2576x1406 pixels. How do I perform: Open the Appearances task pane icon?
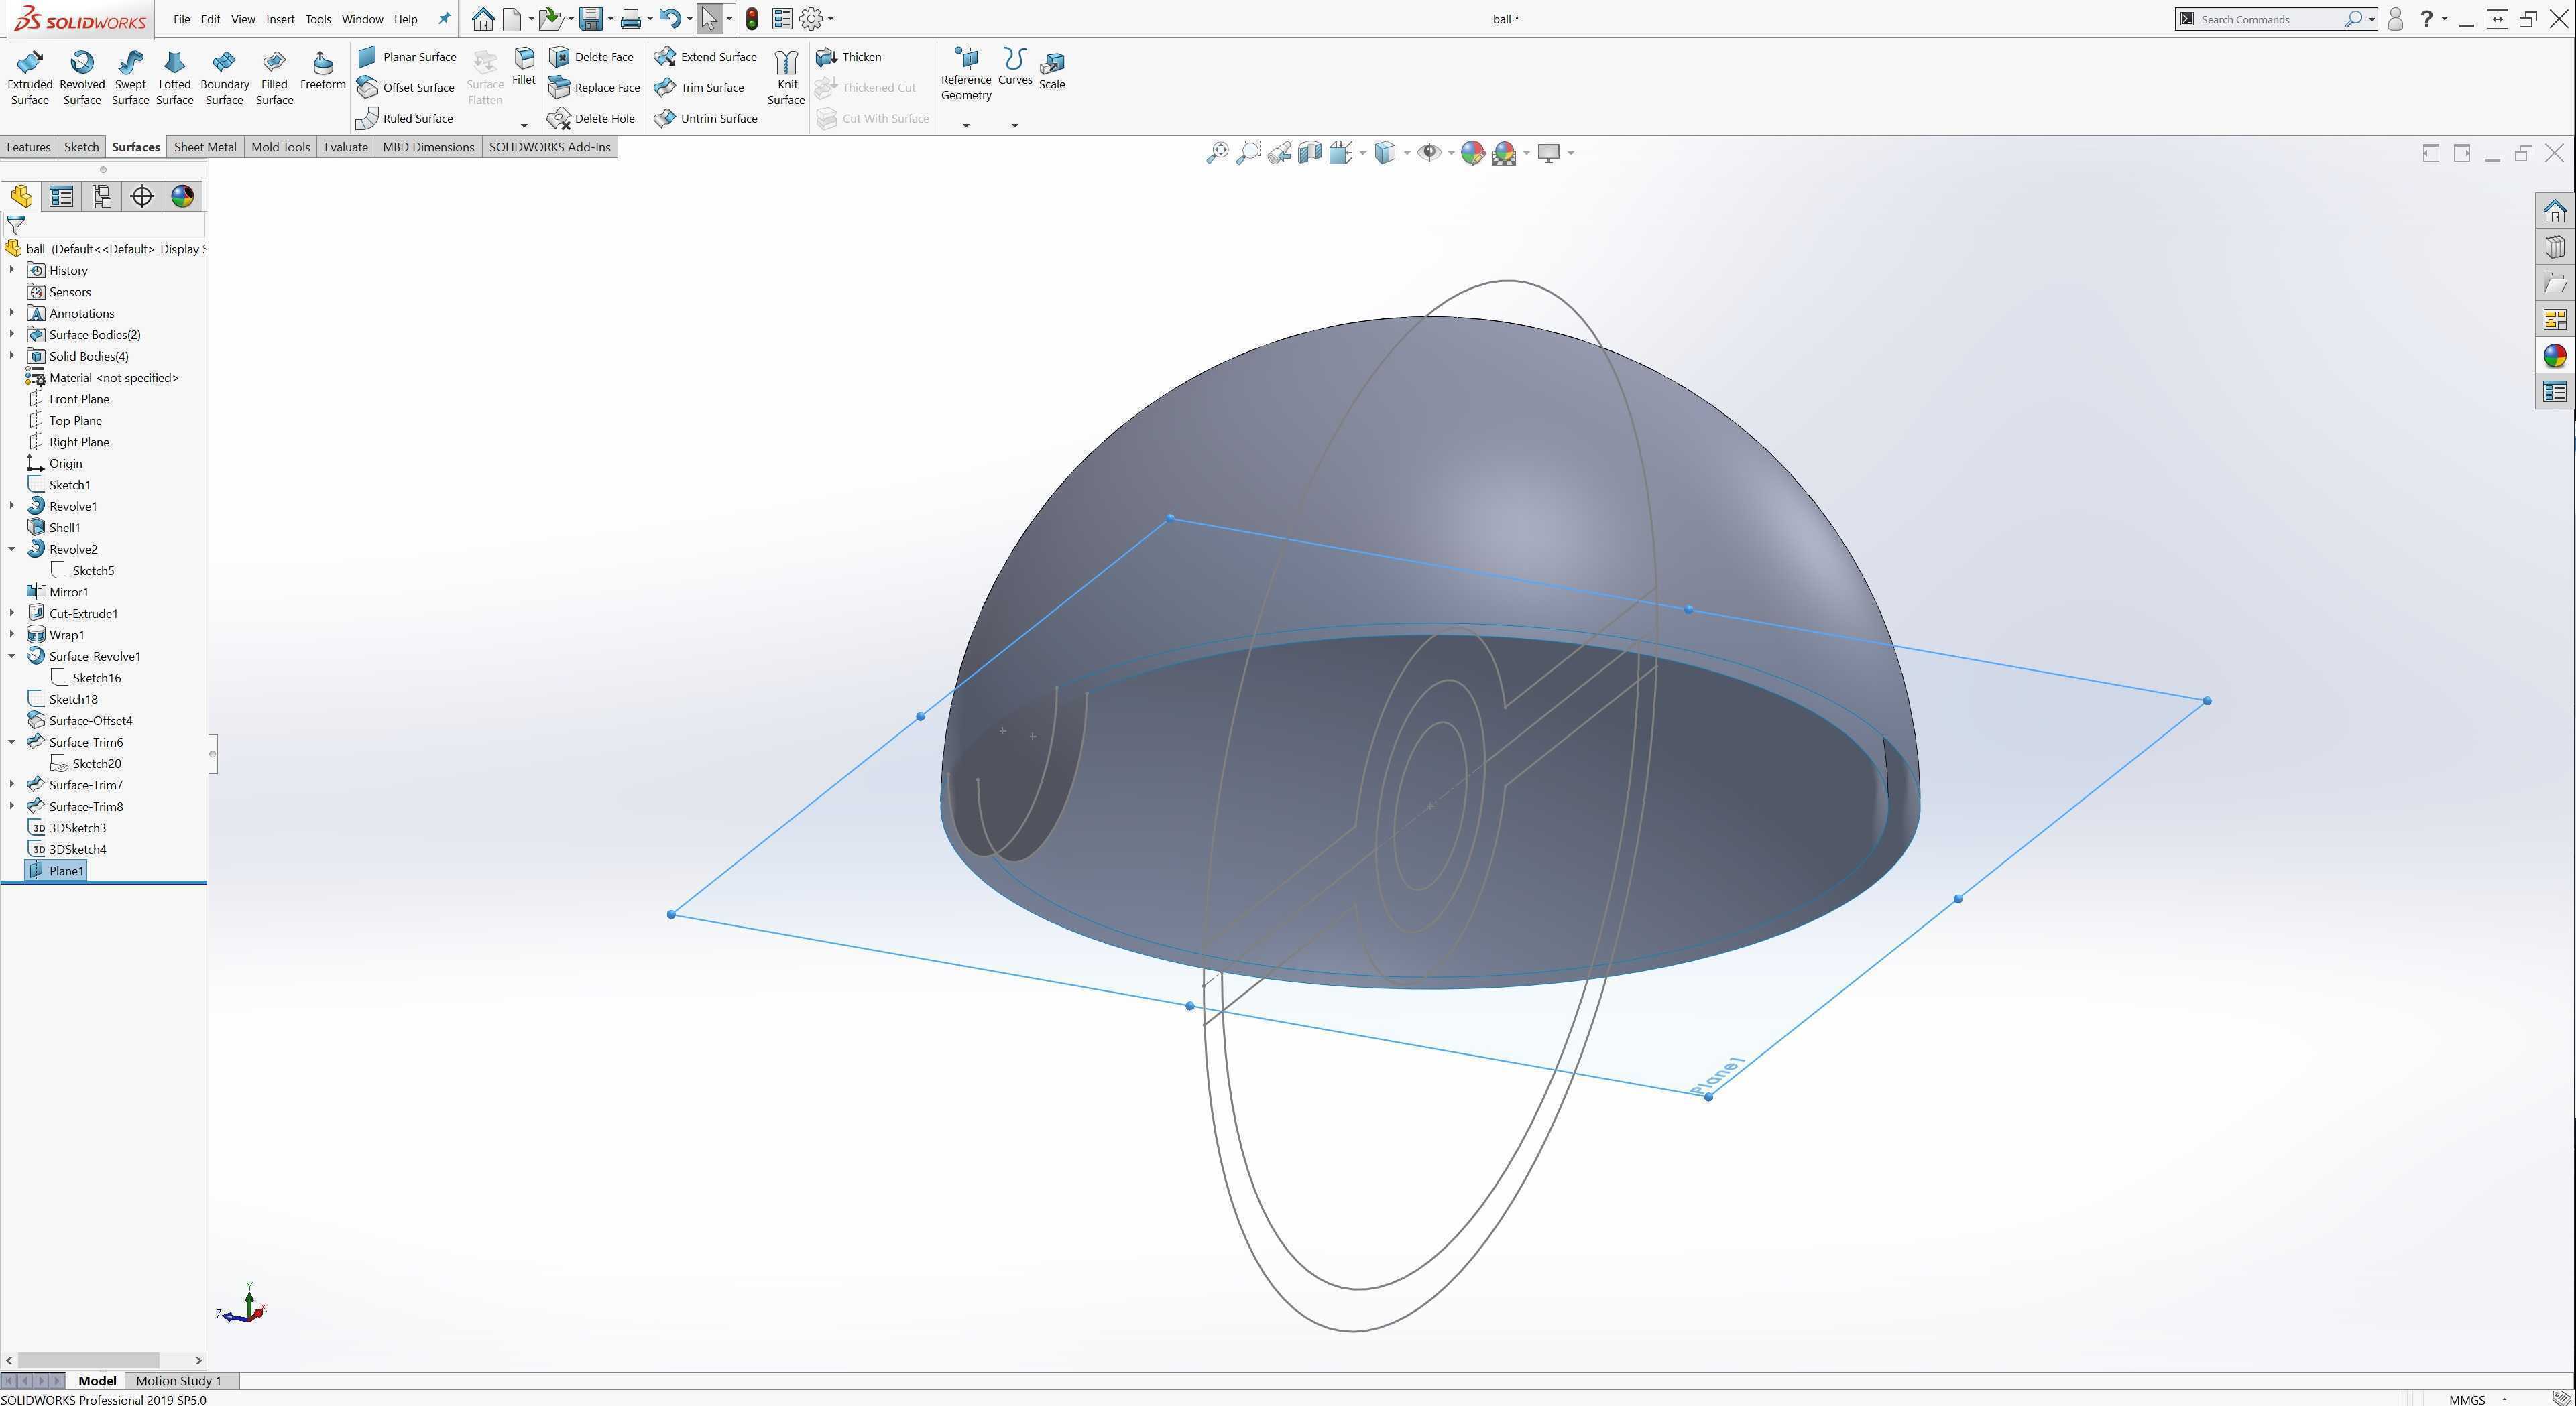(x=2555, y=356)
